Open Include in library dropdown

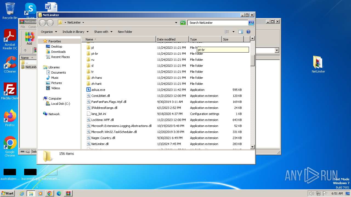click(75, 32)
